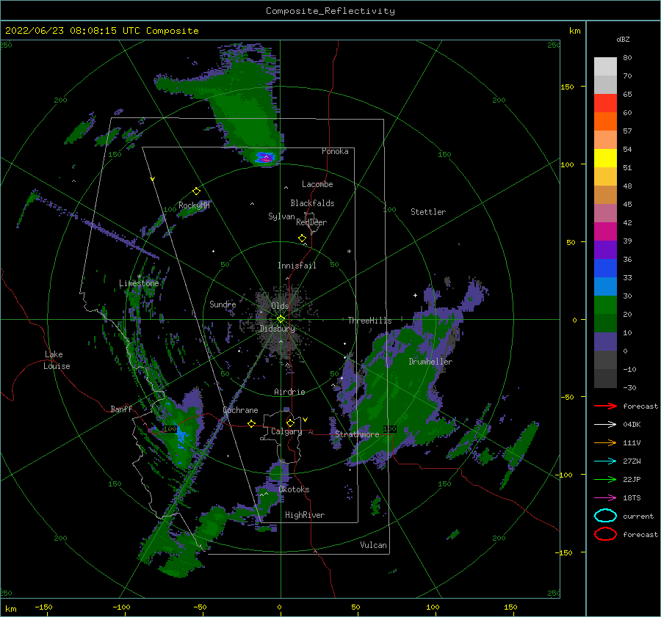Screen dimensions: 661x617
Task: Select the slate-purple swatch between 10 and 0
Action: coord(605,342)
